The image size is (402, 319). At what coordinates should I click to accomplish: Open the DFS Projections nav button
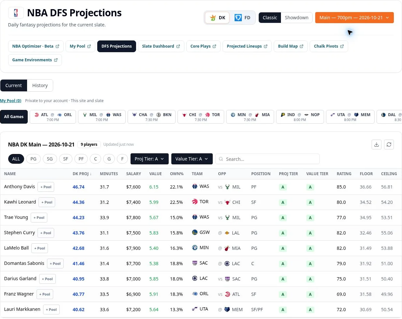point(116,46)
